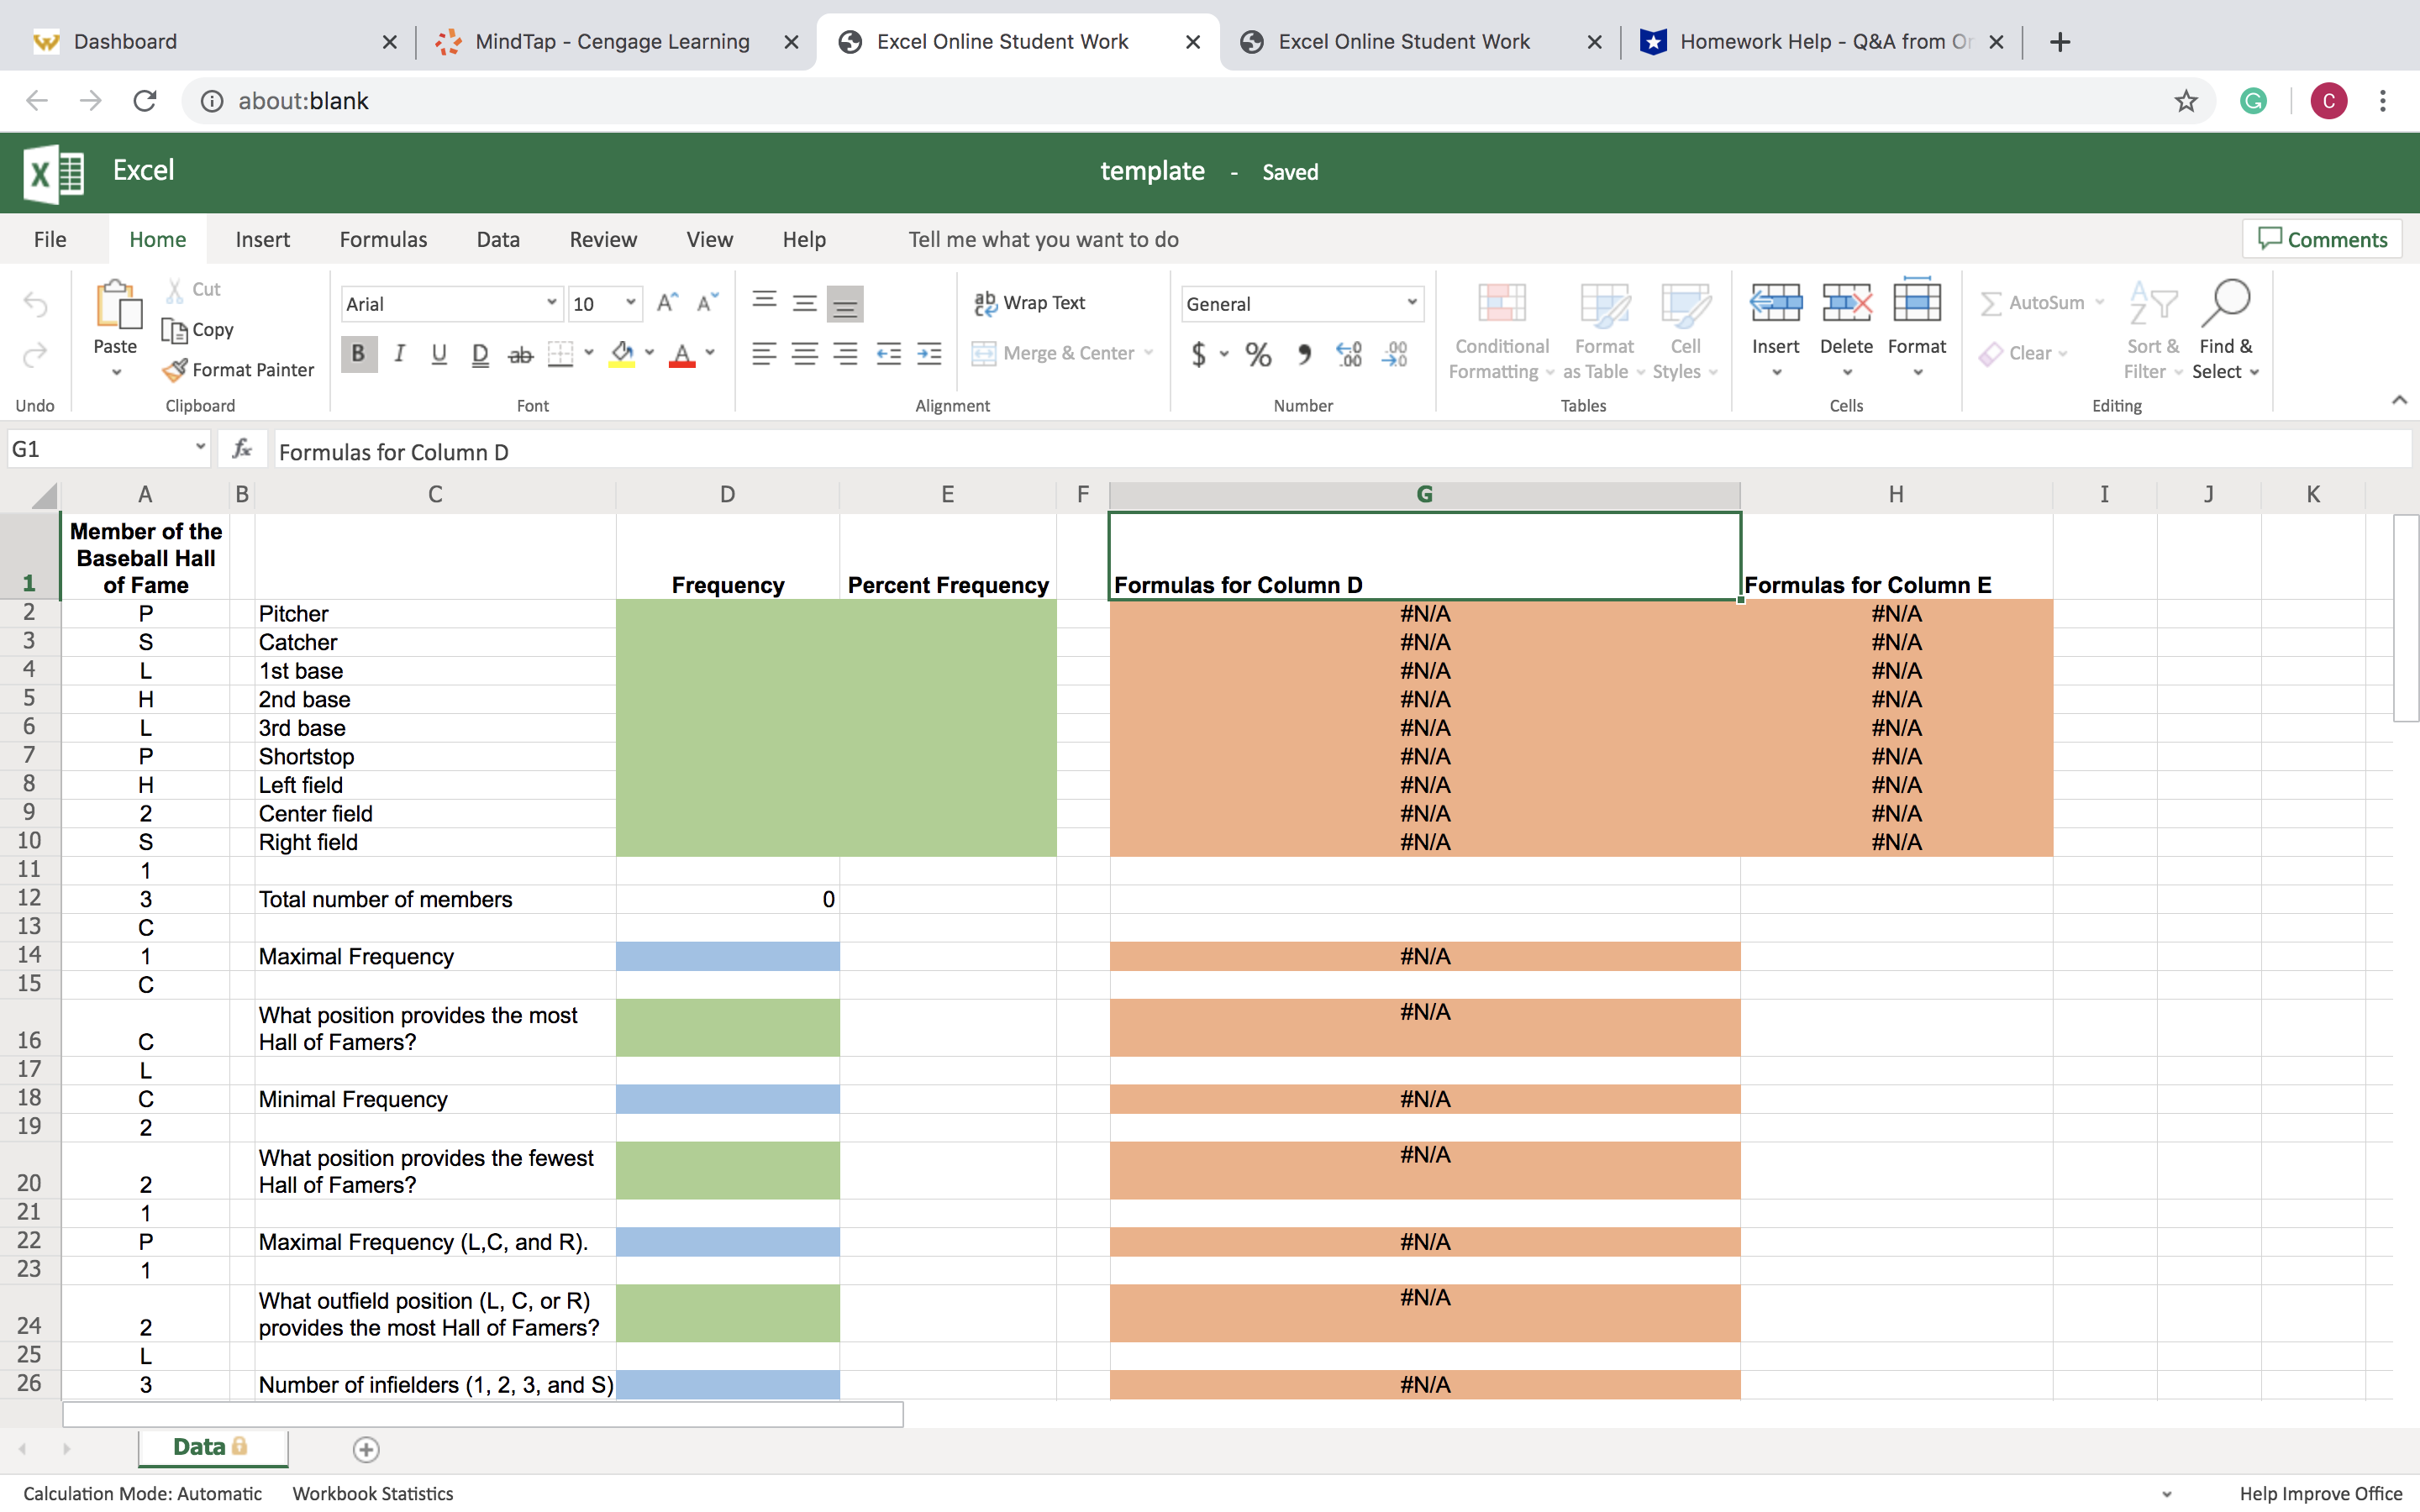Open the Data ribbon tab
Viewport: 2420px width, 1512px height.
[498, 240]
